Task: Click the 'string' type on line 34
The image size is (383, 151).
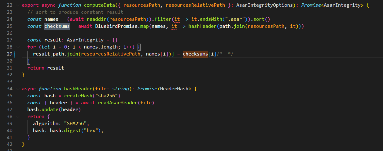Action: (x=120, y=89)
